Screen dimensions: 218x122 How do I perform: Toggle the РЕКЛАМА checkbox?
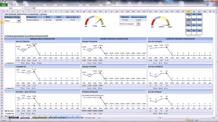(6, 111)
